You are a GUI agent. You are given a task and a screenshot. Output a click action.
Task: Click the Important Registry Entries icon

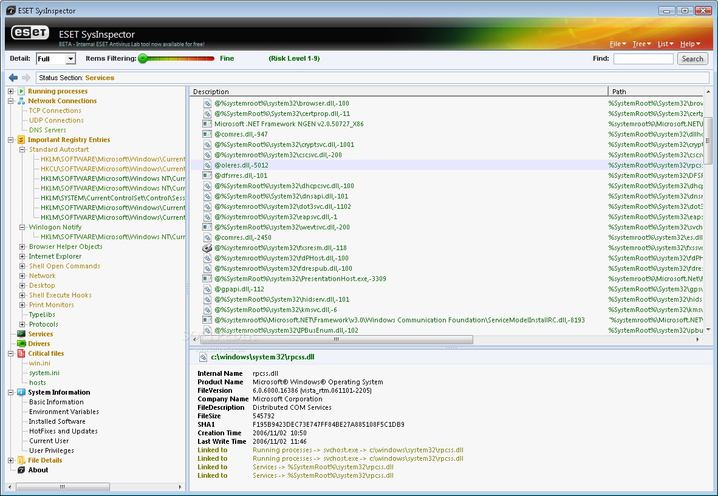(x=21, y=140)
